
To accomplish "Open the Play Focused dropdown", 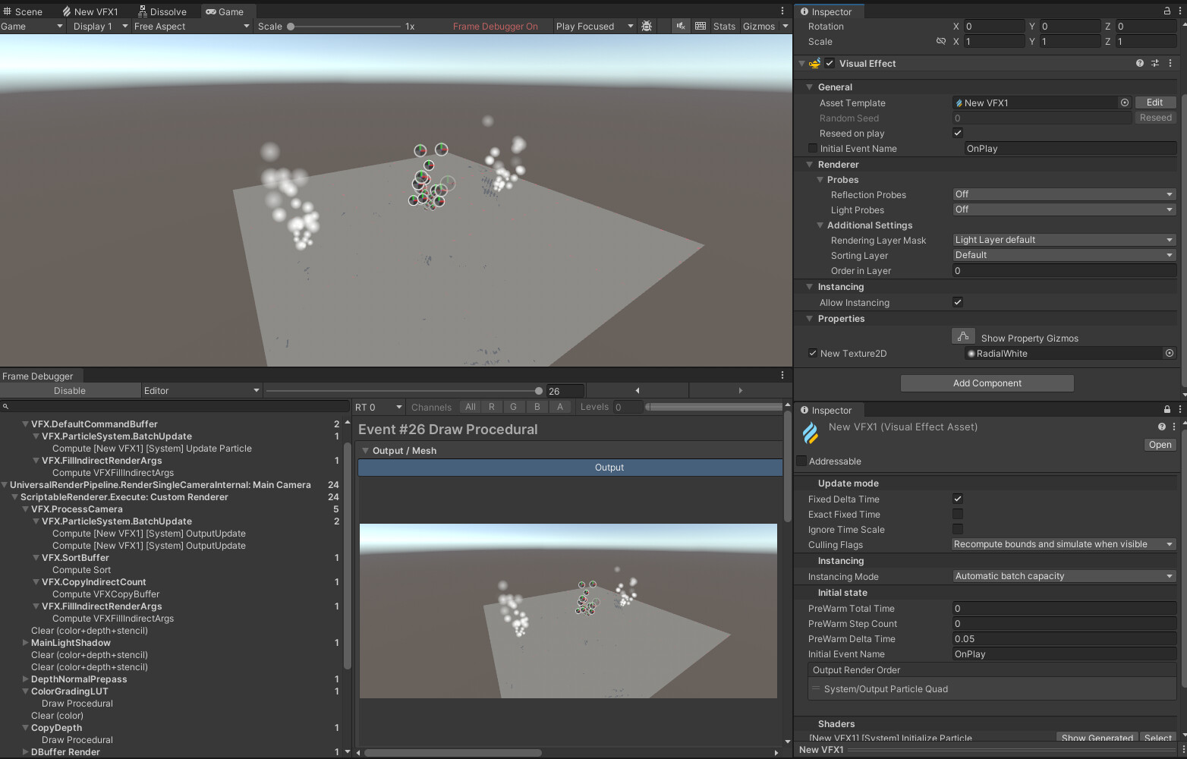I will (x=593, y=26).
